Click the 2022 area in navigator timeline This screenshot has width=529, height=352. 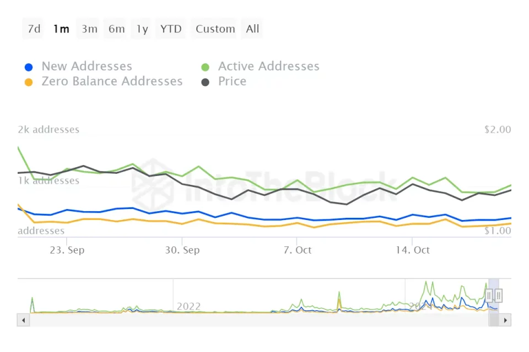188,306
